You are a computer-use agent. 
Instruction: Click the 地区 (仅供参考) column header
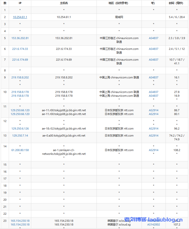click(119, 3)
